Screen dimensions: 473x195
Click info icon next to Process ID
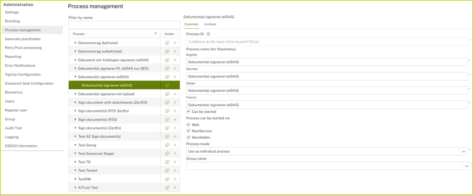pos(208,34)
